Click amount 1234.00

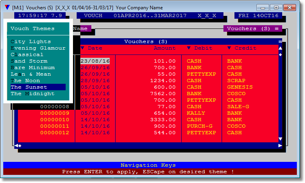[x=163, y=81]
